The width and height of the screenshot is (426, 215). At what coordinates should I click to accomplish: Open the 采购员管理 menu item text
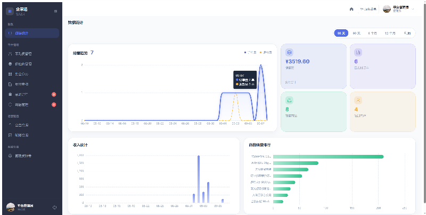[x=23, y=54]
